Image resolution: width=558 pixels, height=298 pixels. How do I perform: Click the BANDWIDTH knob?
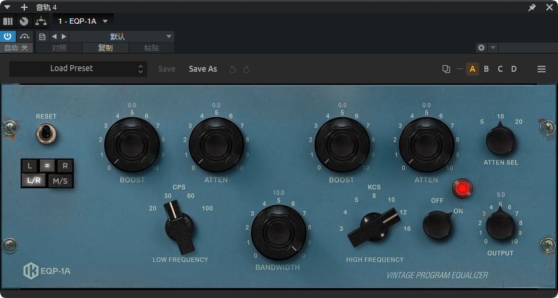tap(279, 232)
